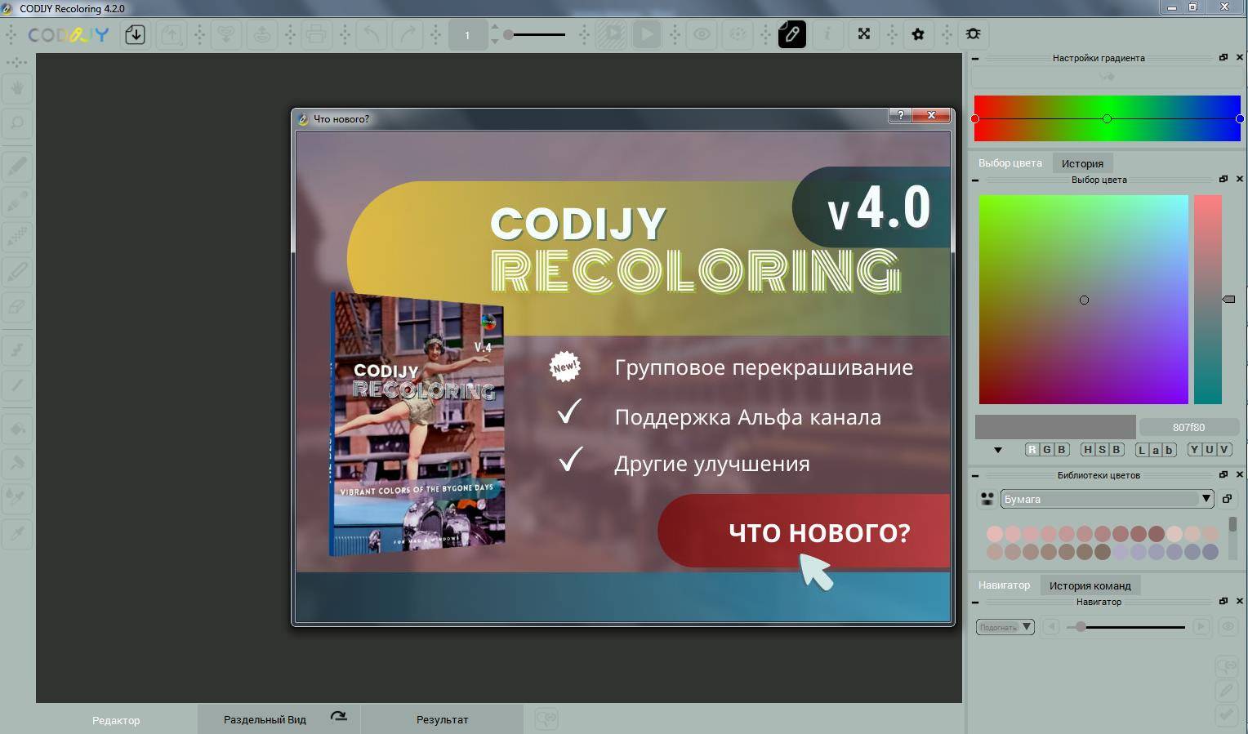Collapse the Настройки градиента panel
Image resolution: width=1248 pixels, height=734 pixels.
tap(975, 58)
